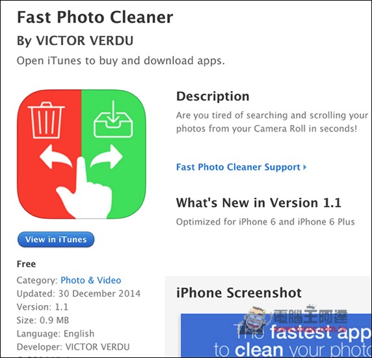Click the iPhone Screenshot section heading
Viewport: 372px width, 358px height.
tap(239, 293)
